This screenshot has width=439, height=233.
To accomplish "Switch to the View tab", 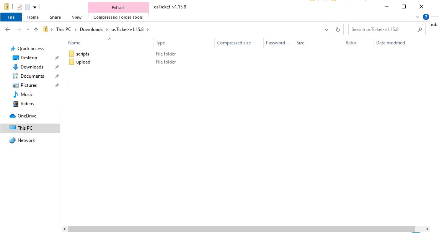I will coord(77,17).
